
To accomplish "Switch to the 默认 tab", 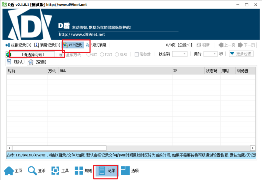I will pyautogui.click(x=16, y=62).
